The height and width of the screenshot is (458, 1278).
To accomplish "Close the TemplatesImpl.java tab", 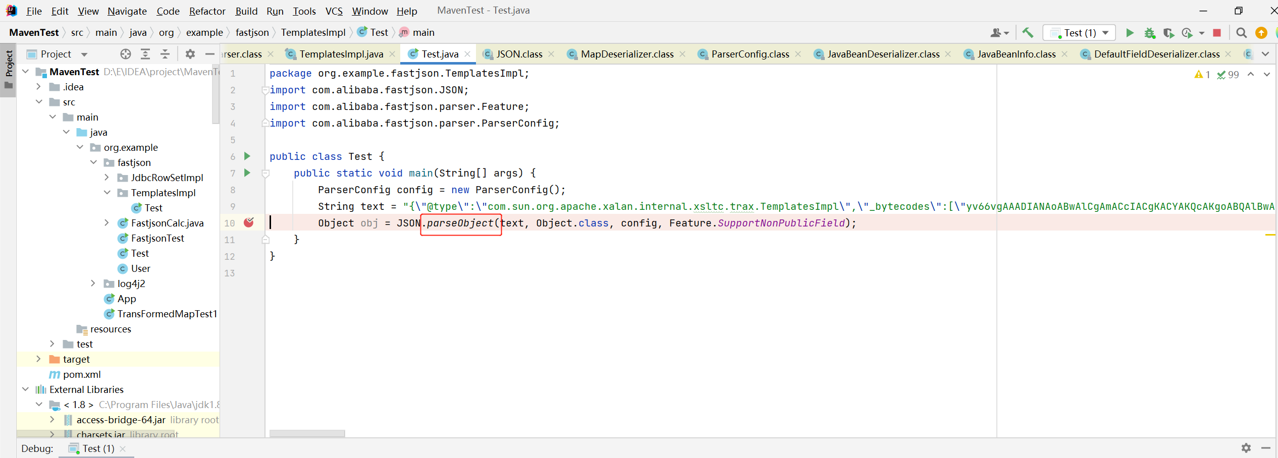I will click(x=392, y=54).
